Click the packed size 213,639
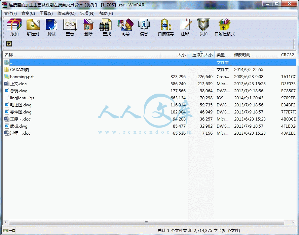Screen dimensions: 299x235 pos(205,83)
